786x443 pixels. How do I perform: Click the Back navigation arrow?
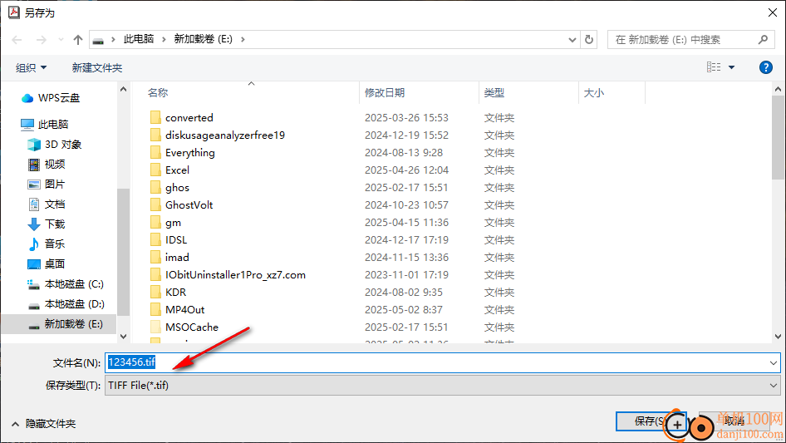pos(17,40)
